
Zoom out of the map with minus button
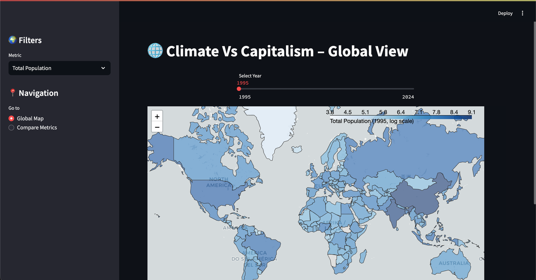point(157,127)
